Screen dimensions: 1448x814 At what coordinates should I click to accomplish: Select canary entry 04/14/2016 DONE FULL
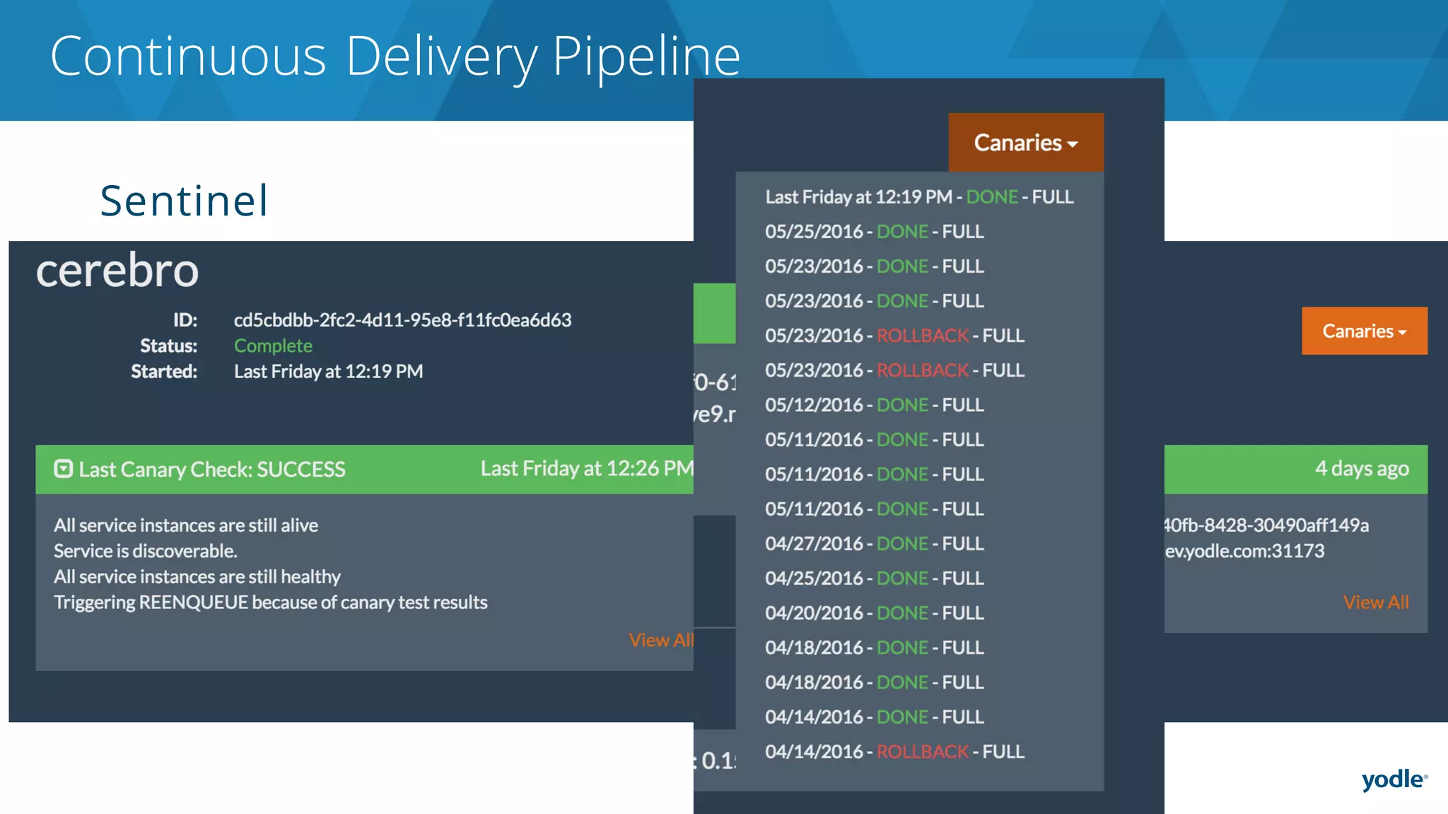point(874,717)
